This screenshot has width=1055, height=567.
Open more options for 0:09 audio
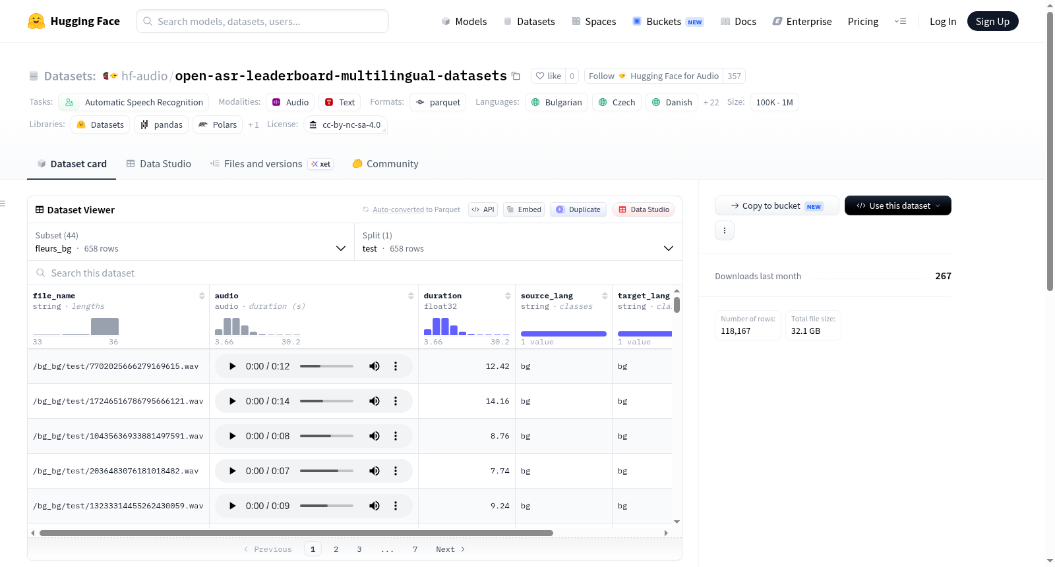(x=396, y=506)
